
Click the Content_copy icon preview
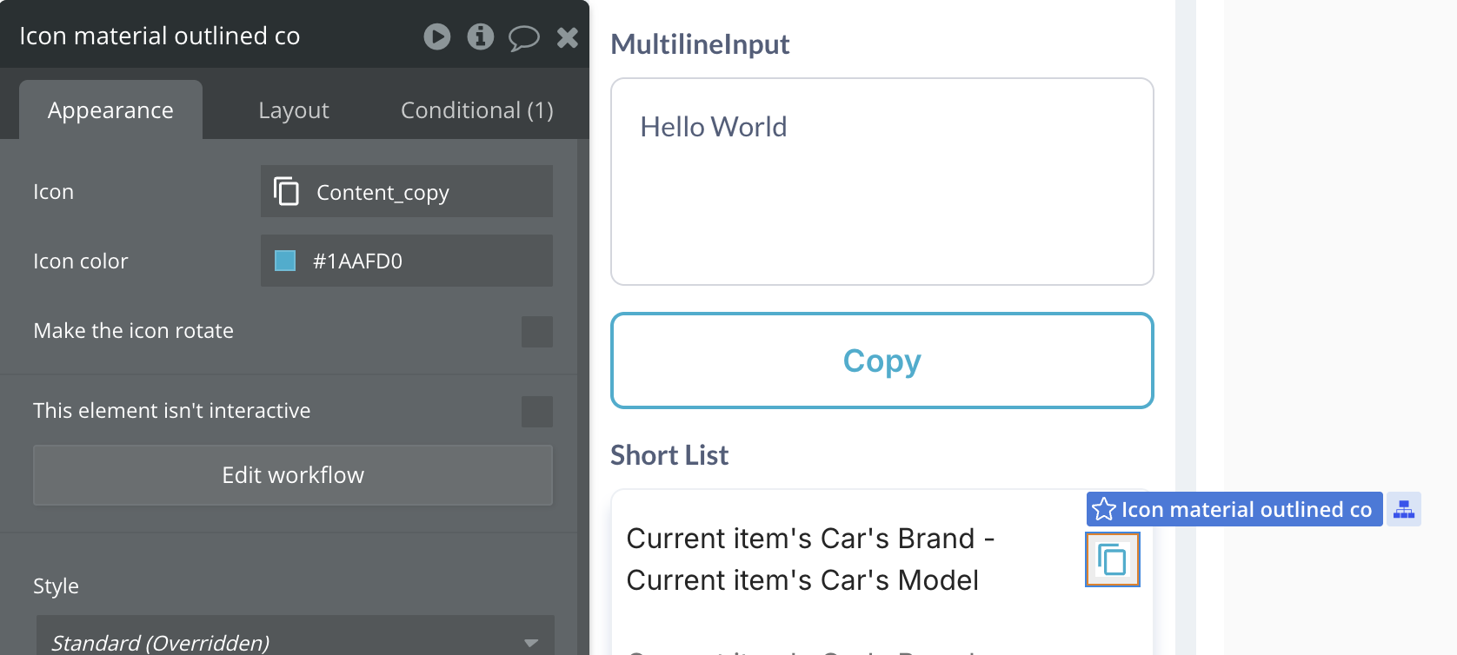click(286, 191)
